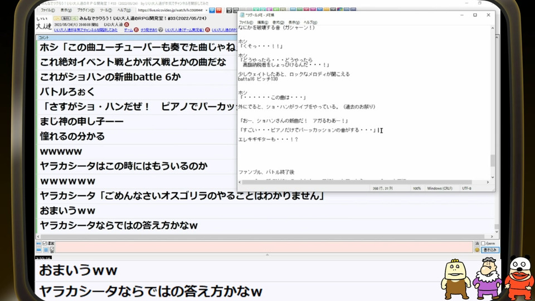Click comment list scroll-left arrow
This screenshot has width=535, height=301.
(x=38, y=236)
